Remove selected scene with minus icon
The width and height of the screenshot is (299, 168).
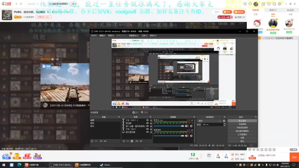(96, 141)
